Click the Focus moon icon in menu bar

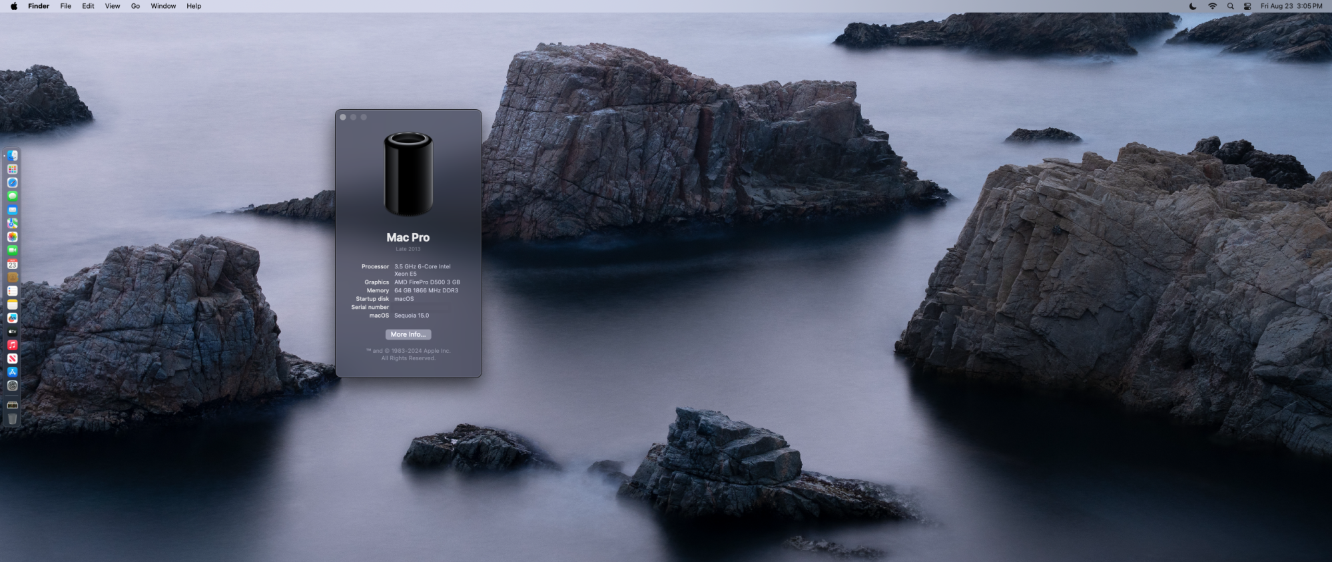pos(1193,6)
